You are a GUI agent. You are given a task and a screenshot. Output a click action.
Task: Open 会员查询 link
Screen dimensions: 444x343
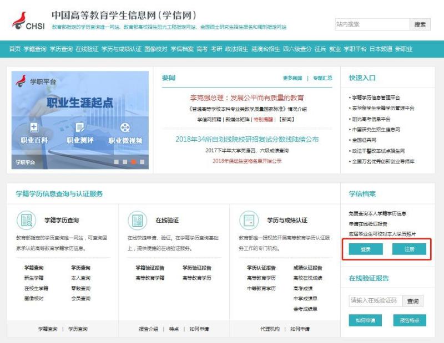tap(80, 298)
